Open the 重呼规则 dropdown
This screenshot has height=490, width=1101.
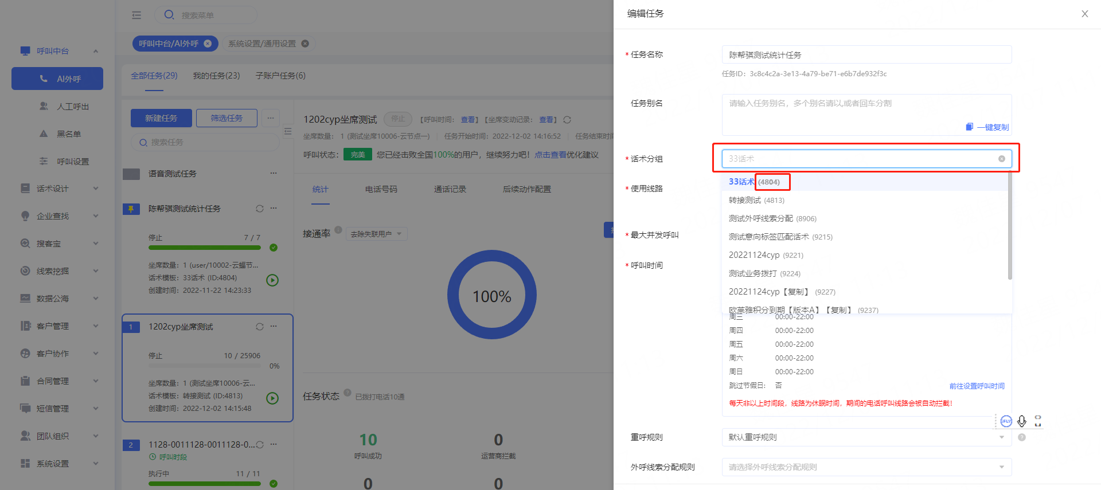coord(866,437)
